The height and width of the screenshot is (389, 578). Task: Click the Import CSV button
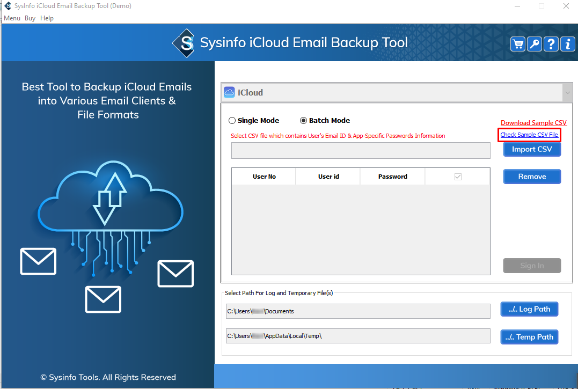[532, 150]
